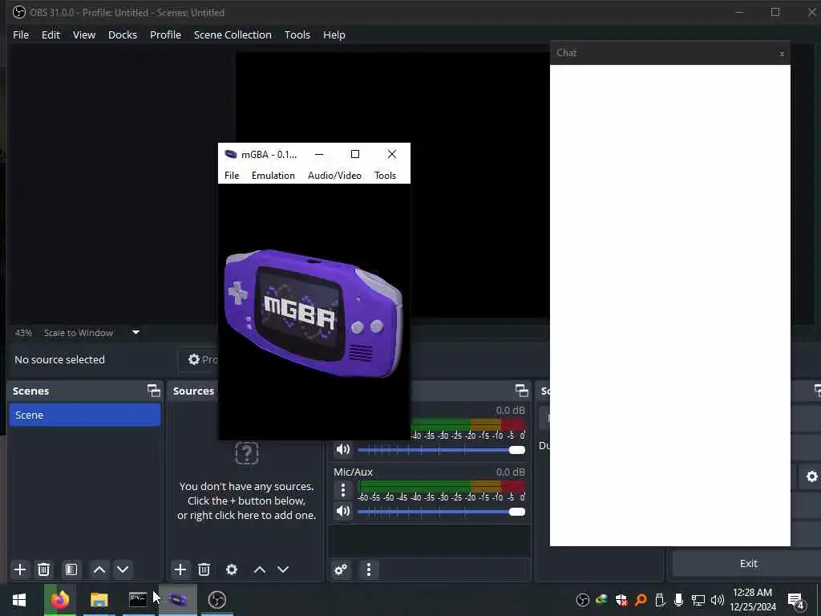Close the Chat dock
The height and width of the screenshot is (616, 821).
782,54
